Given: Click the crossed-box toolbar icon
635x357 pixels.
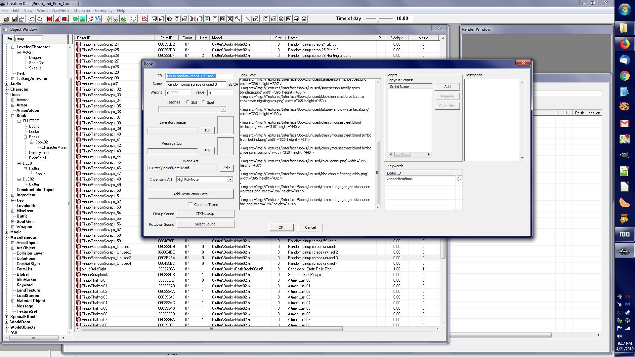Looking at the screenshot, I should pos(230,19).
